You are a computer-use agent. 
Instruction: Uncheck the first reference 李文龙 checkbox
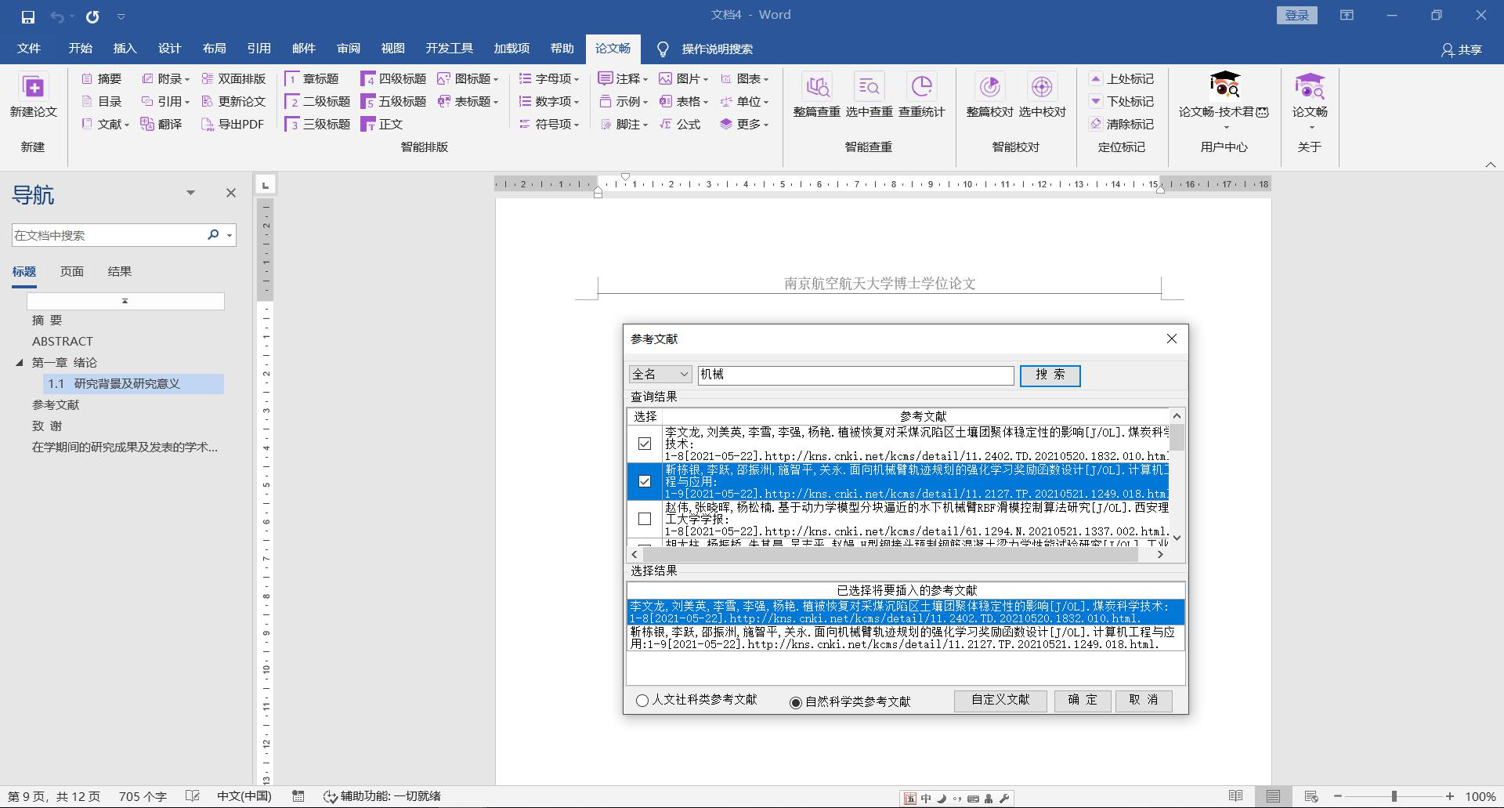pyautogui.click(x=645, y=444)
